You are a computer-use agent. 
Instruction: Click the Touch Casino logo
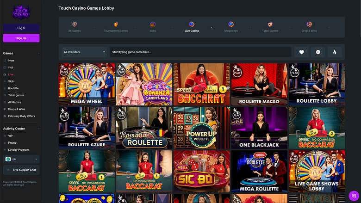(x=21, y=12)
